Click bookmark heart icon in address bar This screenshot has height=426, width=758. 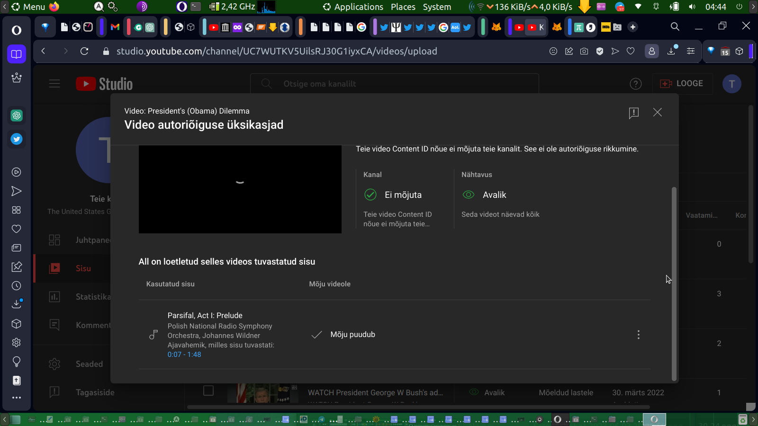(631, 51)
